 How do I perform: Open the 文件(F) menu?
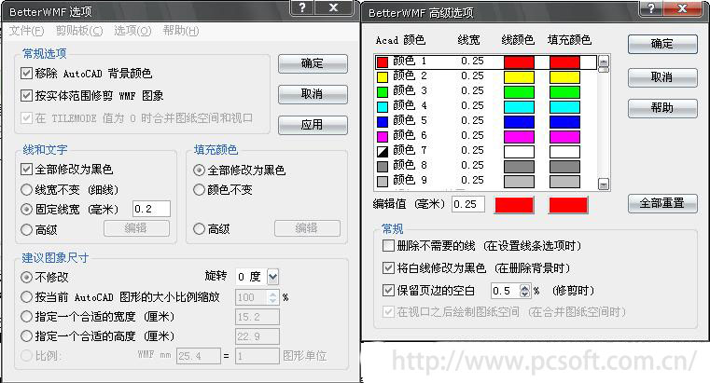pyautogui.click(x=26, y=31)
